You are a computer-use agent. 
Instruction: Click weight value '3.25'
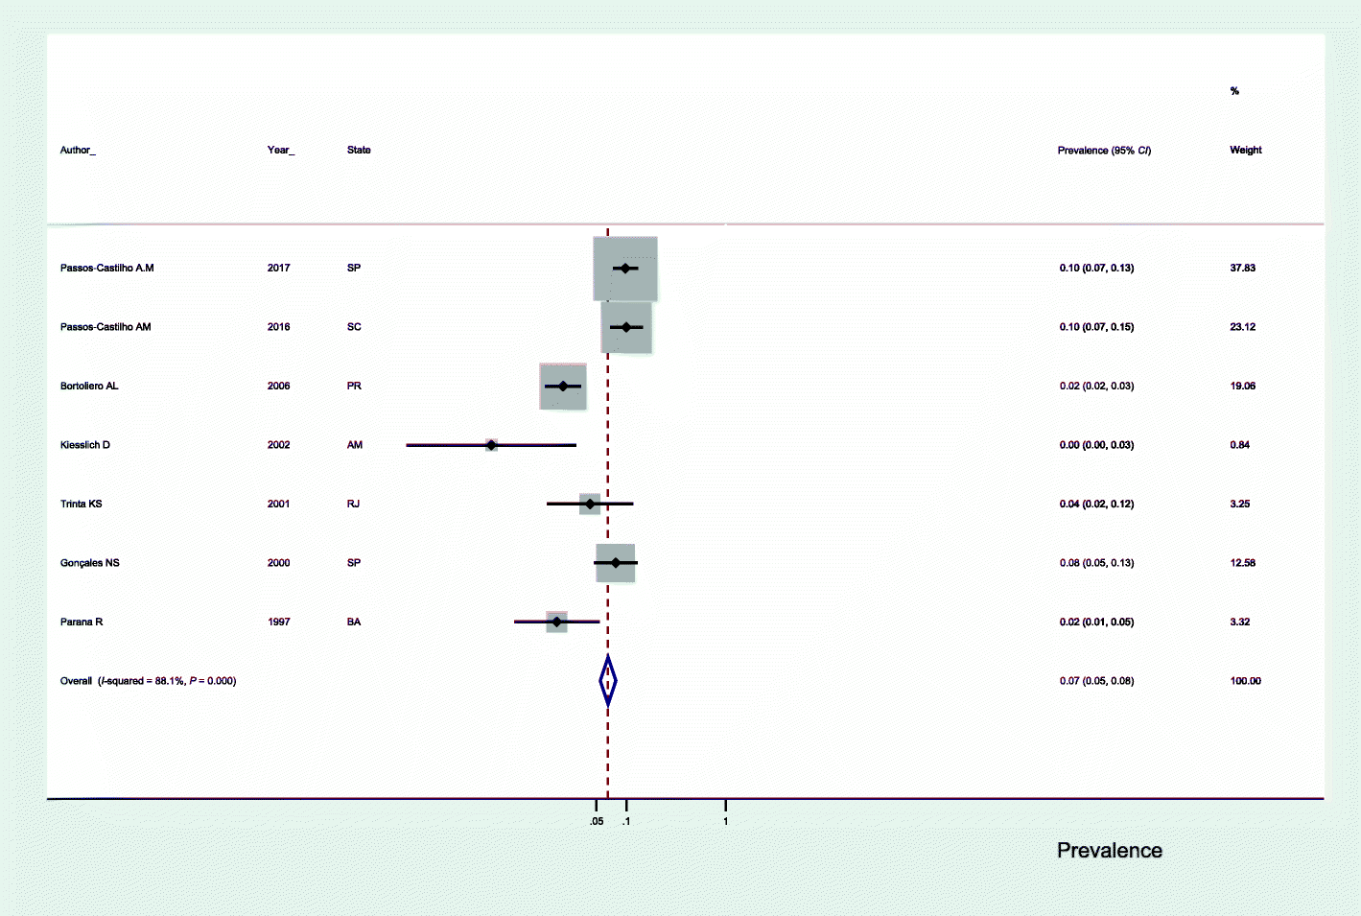click(1239, 505)
